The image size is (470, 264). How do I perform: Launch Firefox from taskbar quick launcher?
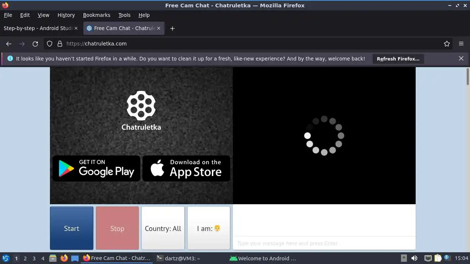click(64, 258)
